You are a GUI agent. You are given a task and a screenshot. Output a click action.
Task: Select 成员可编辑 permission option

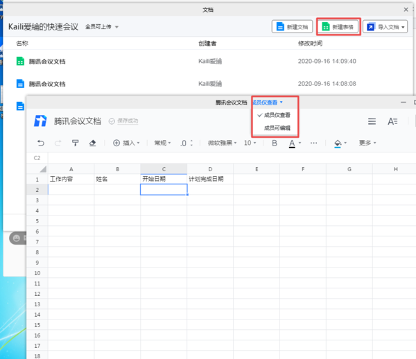point(277,128)
